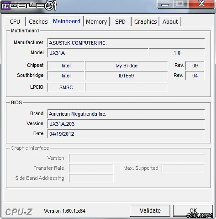Click the Version 1.60.1.x64 text
Viewport: 216px width, 219px height.
(x=64, y=211)
